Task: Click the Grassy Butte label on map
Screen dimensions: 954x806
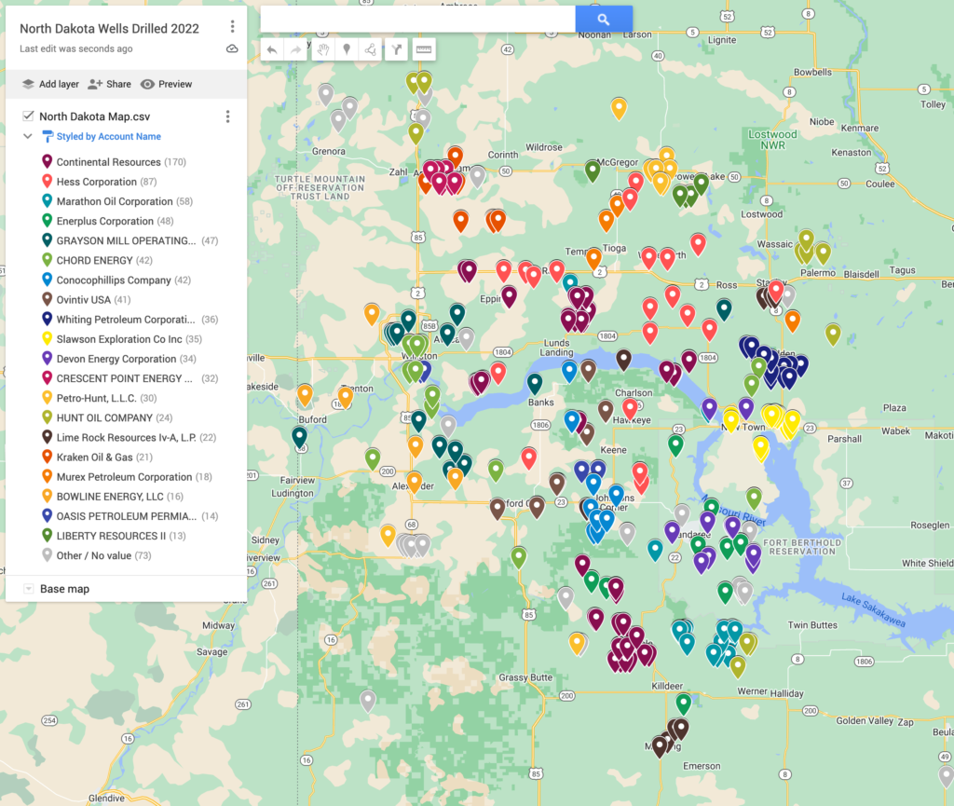Action: [x=525, y=677]
